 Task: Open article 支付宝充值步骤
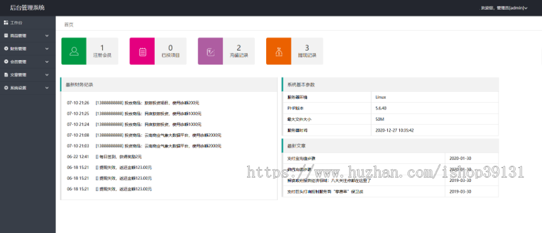tap(302, 159)
